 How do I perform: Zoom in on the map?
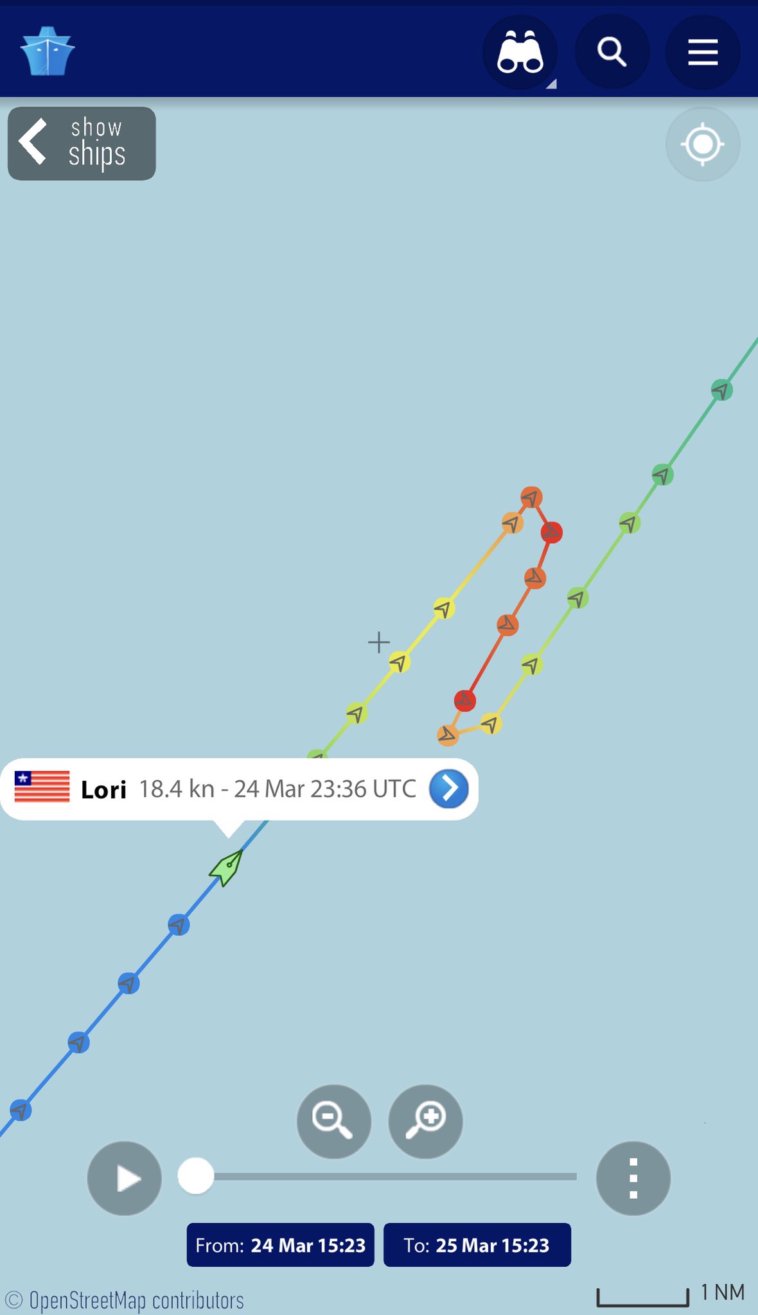click(425, 1121)
